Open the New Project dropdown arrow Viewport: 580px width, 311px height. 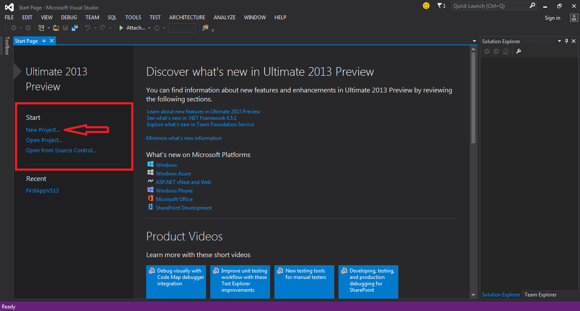click(48, 28)
